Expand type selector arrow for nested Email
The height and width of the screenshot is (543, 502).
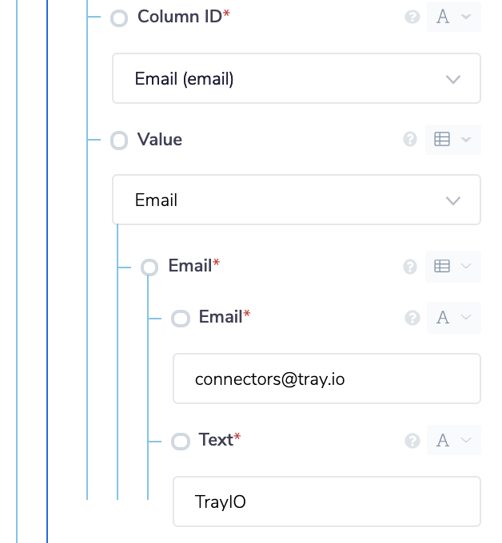467,318
